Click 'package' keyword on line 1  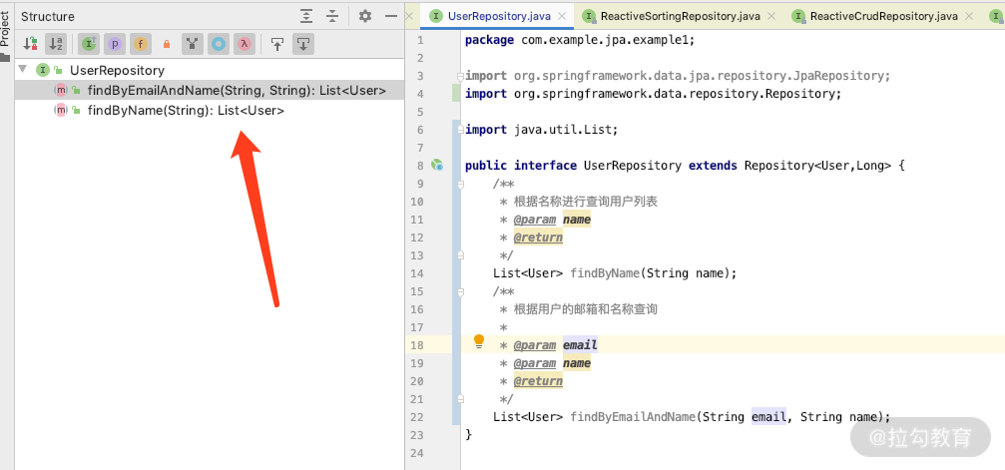489,40
